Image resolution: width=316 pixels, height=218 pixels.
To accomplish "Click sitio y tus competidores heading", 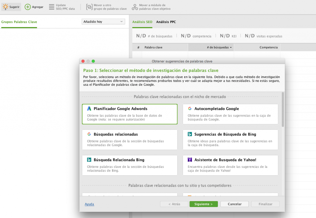I will [x=180, y=185].
